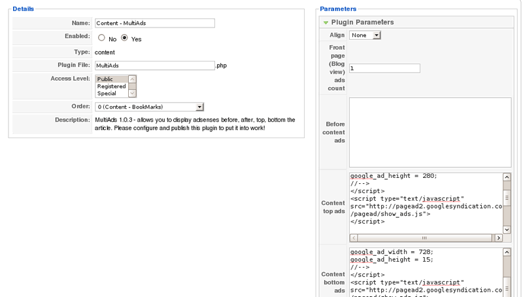Click inside Before content ads textarea
Image resolution: width=523 pixels, height=297 pixels.
(430, 132)
